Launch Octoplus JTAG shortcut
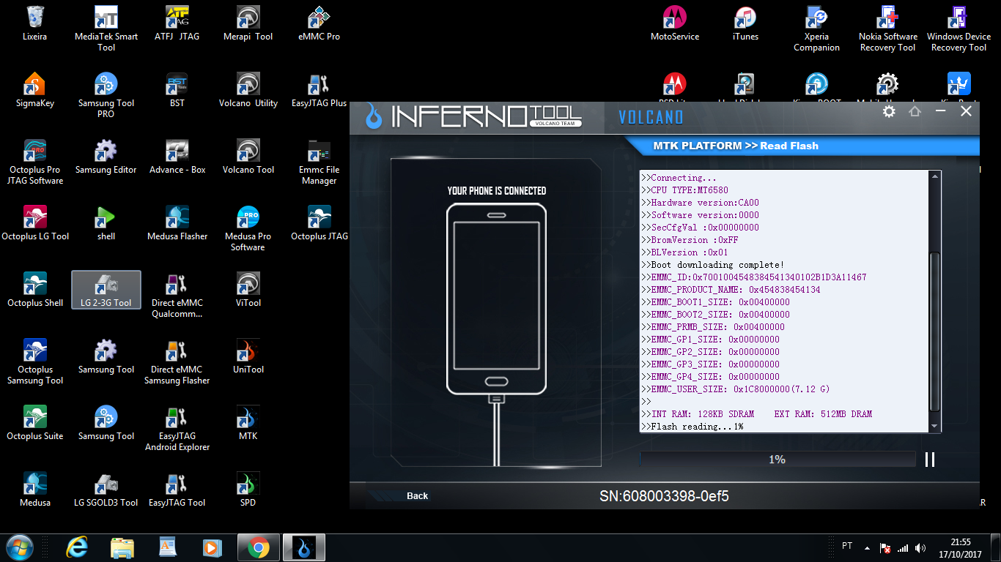Viewport: 1001px width, 562px height. (319, 223)
